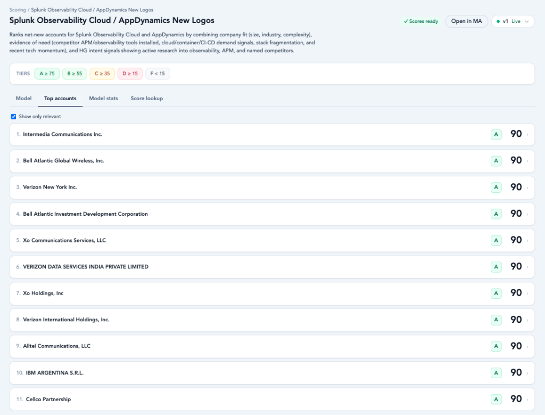The height and width of the screenshot is (415, 545).
Task: Click the D ≥ 15 tier chip
Action: point(130,74)
